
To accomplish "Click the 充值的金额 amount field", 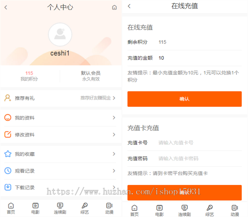I will (x=199, y=58).
